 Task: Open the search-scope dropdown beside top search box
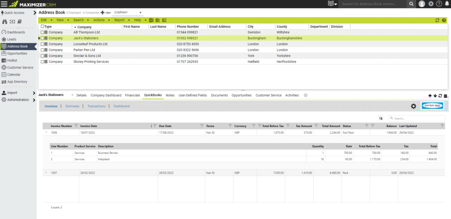[333, 4]
